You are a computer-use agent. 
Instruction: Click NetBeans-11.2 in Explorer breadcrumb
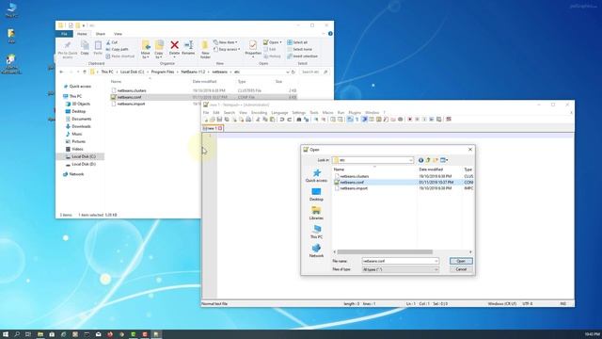[193, 72]
